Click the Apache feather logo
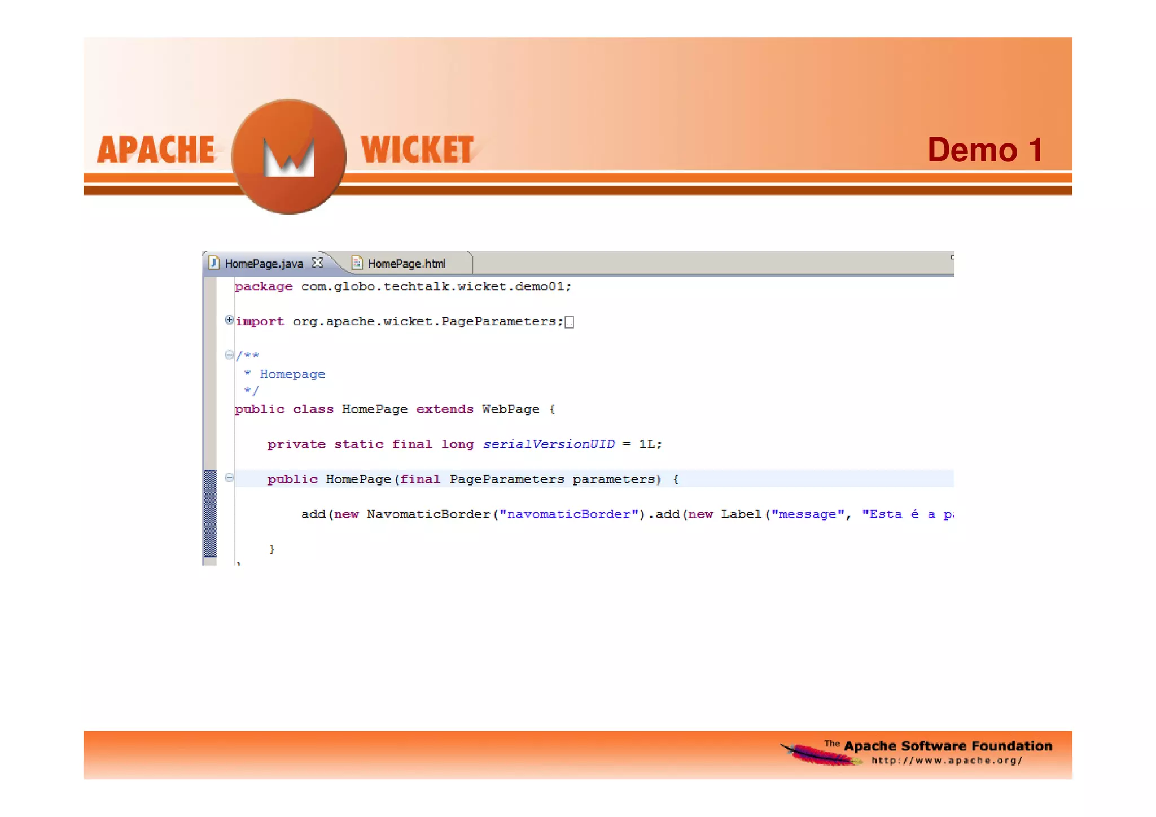The width and height of the screenshot is (1156, 817). tap(821, 755)
